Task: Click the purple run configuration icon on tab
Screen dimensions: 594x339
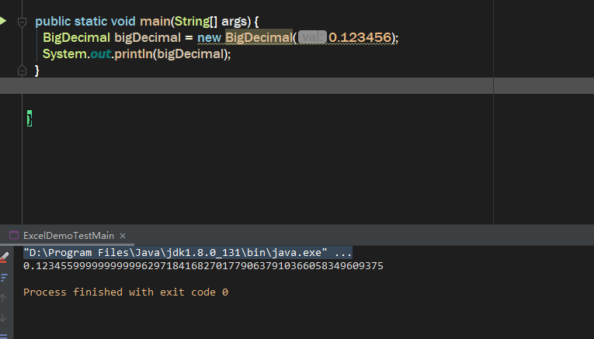Action: click(x=13, y=235)
